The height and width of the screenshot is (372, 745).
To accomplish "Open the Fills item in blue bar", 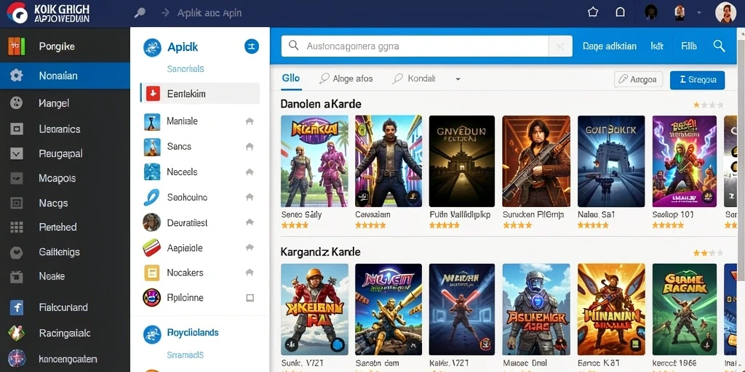I will click(689, 46).
